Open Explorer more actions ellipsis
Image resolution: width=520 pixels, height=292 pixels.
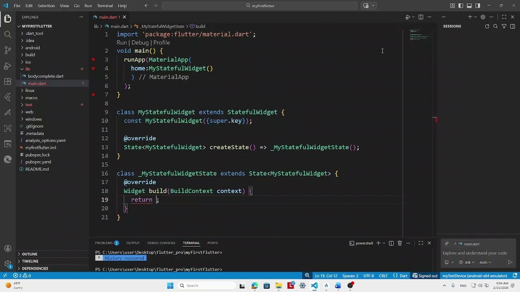[x=81, y=17]
